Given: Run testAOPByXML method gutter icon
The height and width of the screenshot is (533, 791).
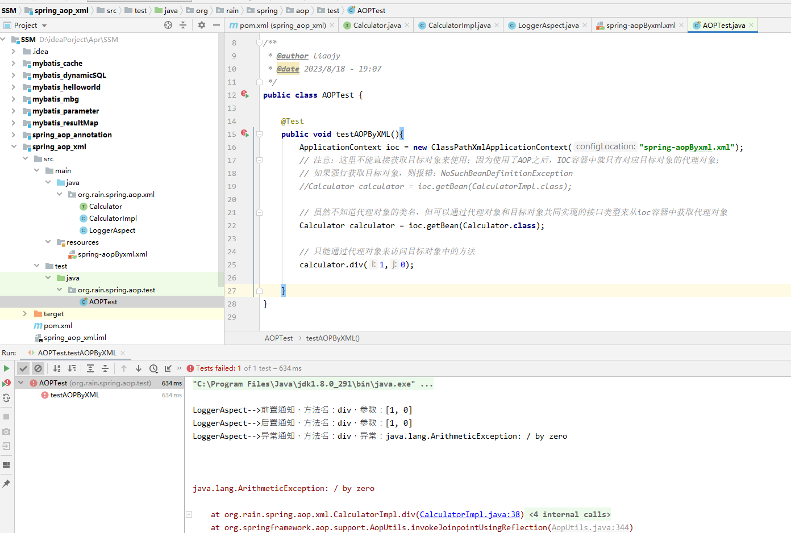Looking at the screenshot, I should 245,133.
